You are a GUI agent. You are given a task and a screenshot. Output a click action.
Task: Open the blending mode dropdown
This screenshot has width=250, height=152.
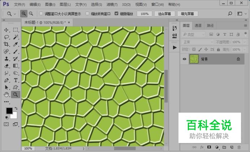click(x=198, y=42)
